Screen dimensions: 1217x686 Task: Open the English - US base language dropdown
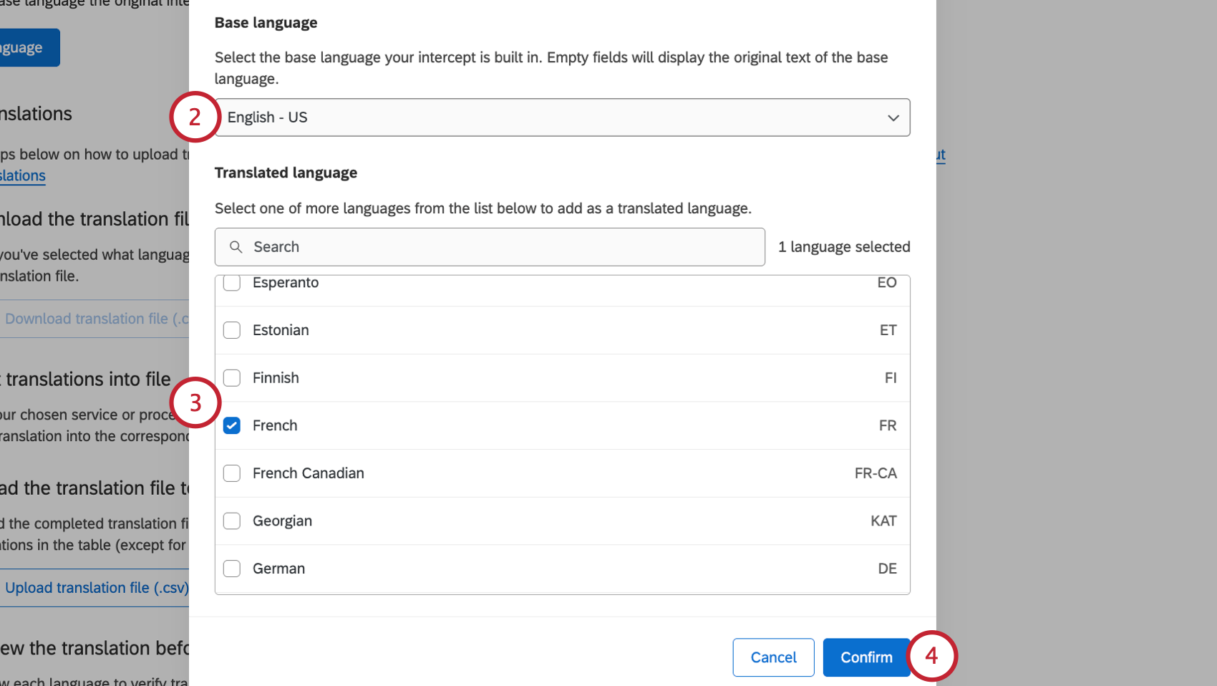click(563, 117)
